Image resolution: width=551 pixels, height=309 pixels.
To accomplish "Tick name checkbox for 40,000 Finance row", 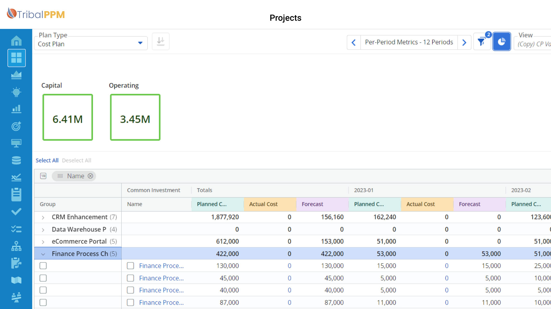I will click(x=131, y=290).
